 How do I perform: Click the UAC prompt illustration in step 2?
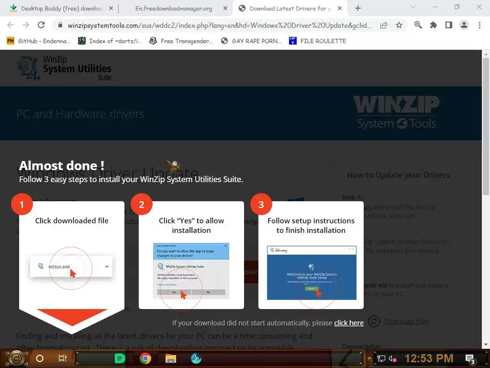tap(191, 271)
